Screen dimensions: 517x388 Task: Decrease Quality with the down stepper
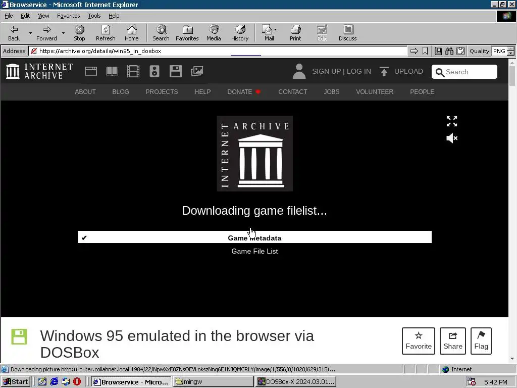point(511,53)
